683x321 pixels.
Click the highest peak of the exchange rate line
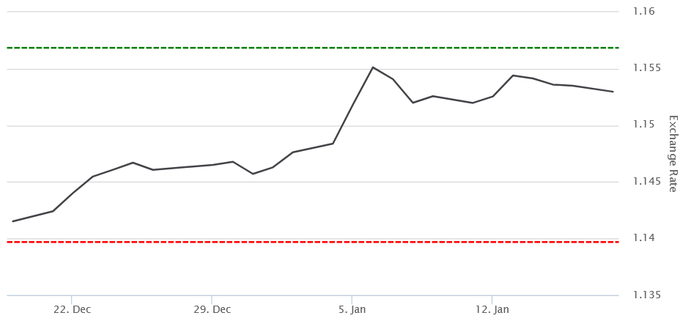click(x=373, y=67)
